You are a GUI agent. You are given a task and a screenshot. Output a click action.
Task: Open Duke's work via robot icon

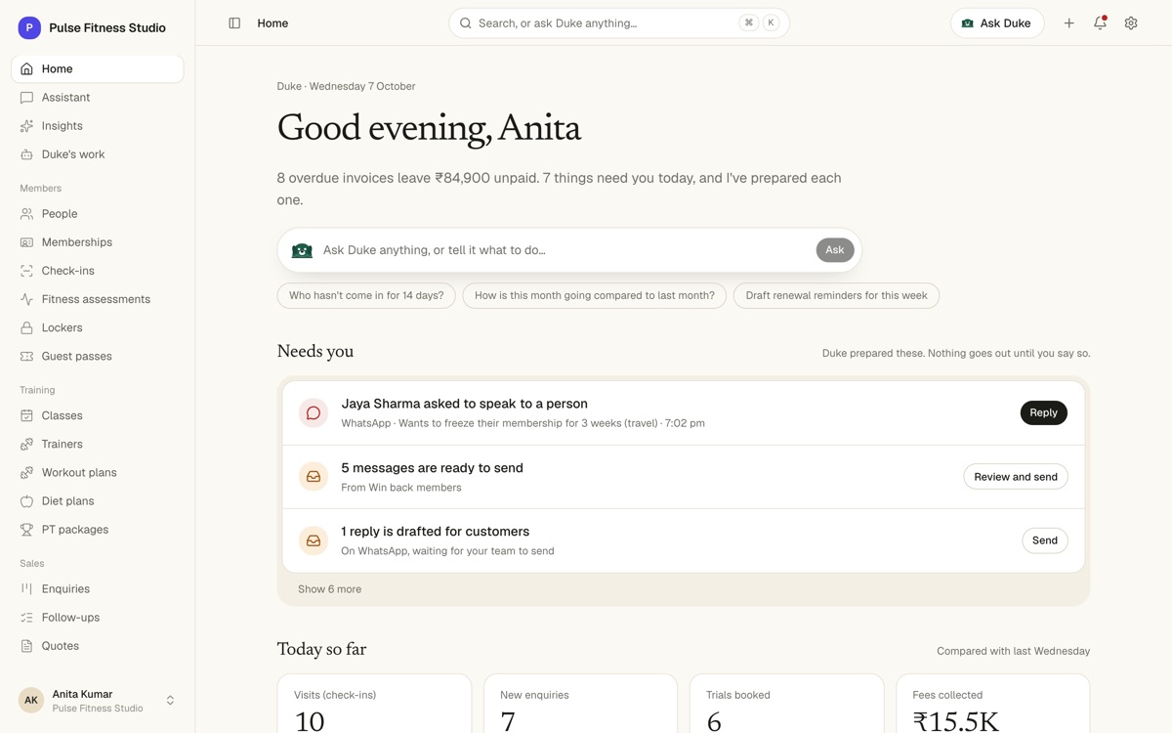pyautogui.click(x=26, y=154)
